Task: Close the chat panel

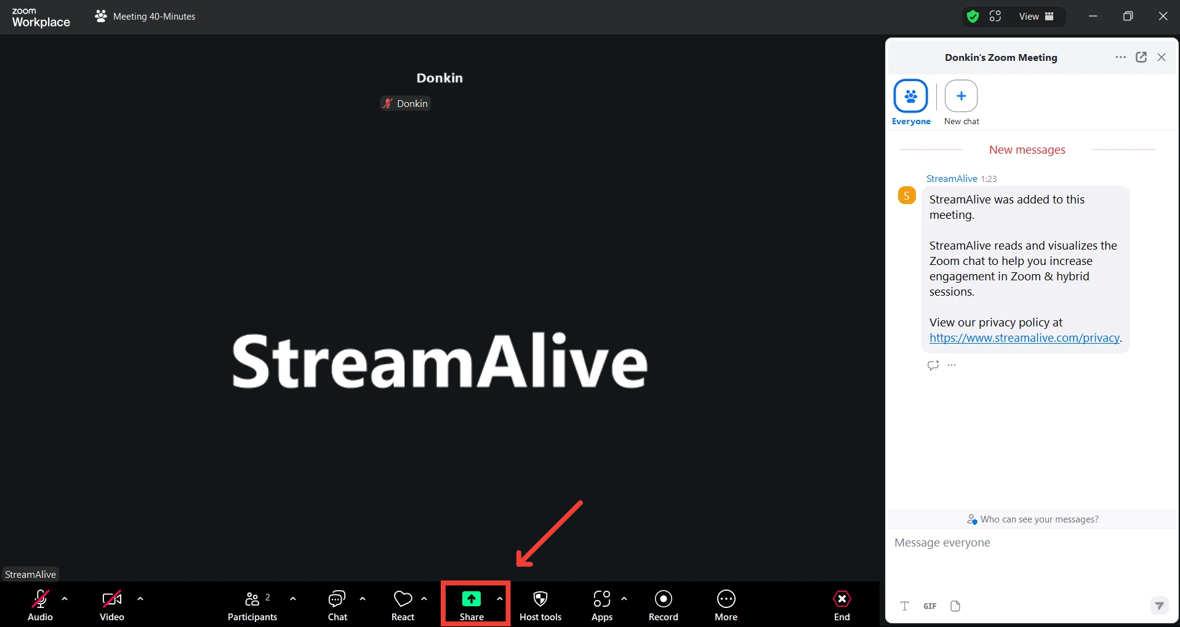Action: click(1162, 57)
